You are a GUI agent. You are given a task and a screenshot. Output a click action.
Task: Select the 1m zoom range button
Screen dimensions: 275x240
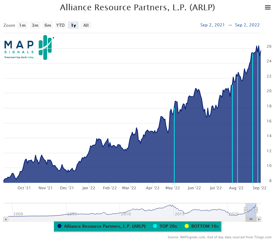(22, 25)
